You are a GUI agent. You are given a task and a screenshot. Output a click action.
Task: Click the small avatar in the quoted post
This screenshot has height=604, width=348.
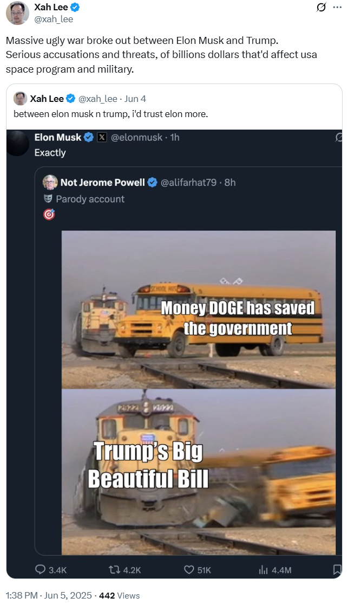[21, 99]
